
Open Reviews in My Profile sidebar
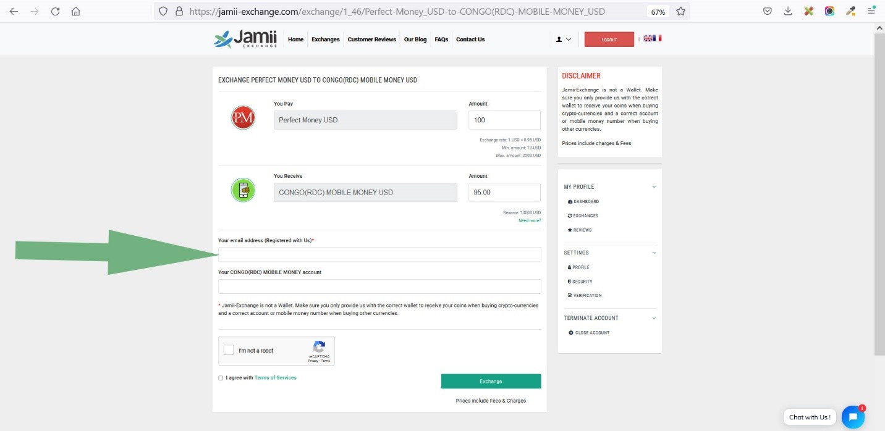pyautogui.click(x=580, y=230)
